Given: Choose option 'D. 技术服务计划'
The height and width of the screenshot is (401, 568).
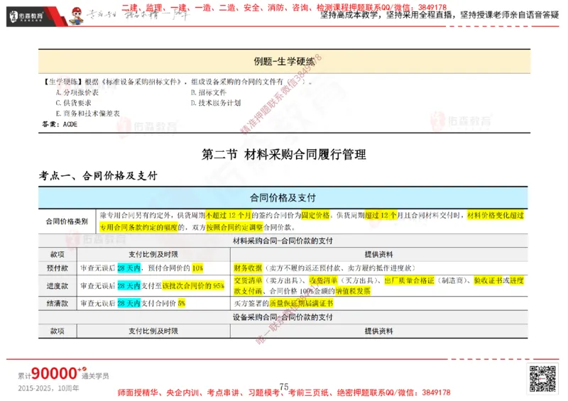Looking at the screenshot, I should pos(216,103).
